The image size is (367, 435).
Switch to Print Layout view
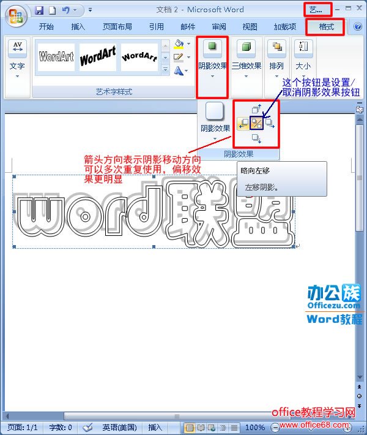click(190, 428)
